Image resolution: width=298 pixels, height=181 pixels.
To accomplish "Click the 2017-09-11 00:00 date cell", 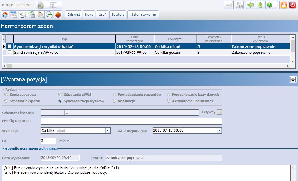I will pos(135,52).
